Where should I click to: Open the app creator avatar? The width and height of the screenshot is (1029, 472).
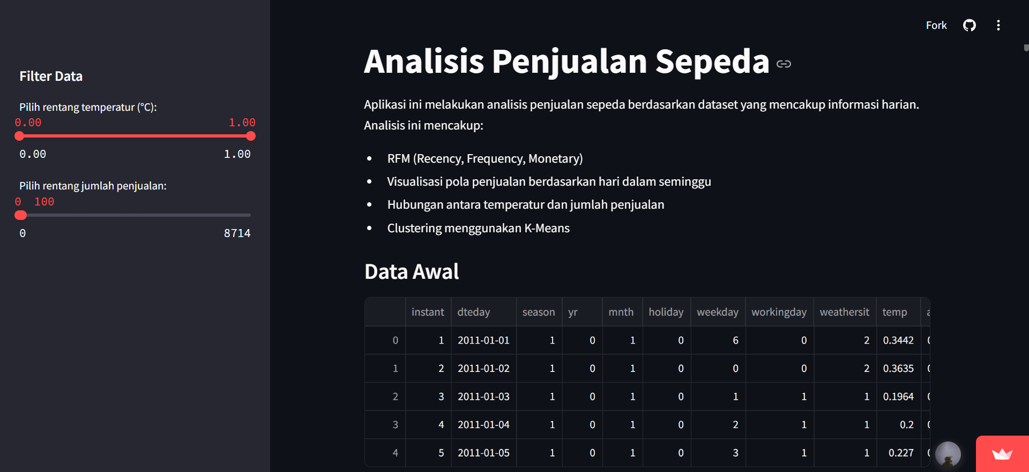(948, 454)
